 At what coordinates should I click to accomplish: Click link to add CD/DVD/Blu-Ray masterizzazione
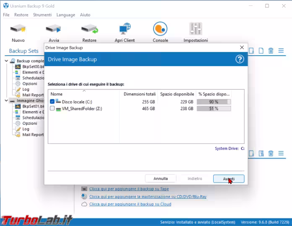[148, 196]
